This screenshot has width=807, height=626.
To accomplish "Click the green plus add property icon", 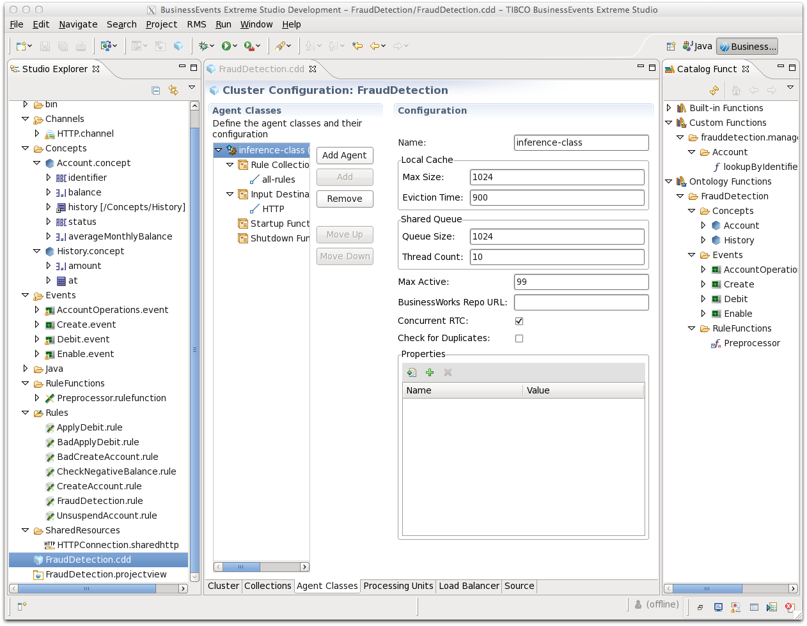I will coord(430,372).
